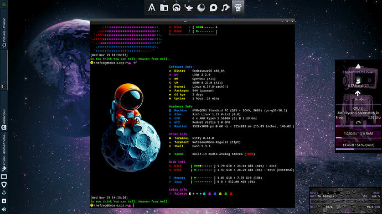Select the uptime value '1 hour, 24 mins'
The width and height of the screenshot is (382, 214).
coord(205,99)
